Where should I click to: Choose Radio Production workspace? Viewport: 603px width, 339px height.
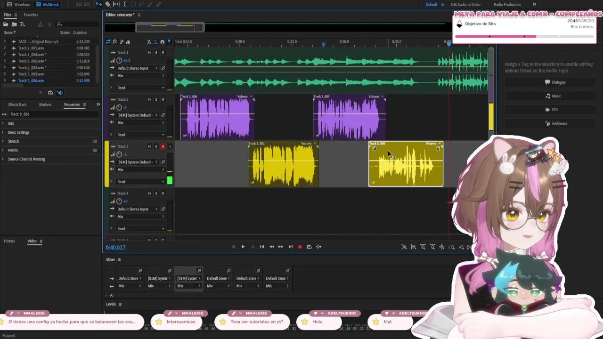pyautogui.click(x=507, y=4)
